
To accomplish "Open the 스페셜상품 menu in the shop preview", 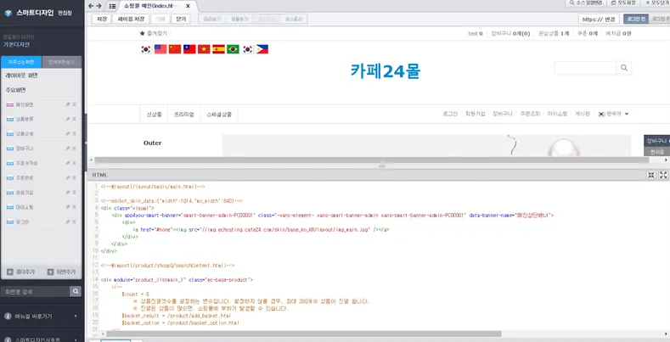I will [x=219, y=115].
